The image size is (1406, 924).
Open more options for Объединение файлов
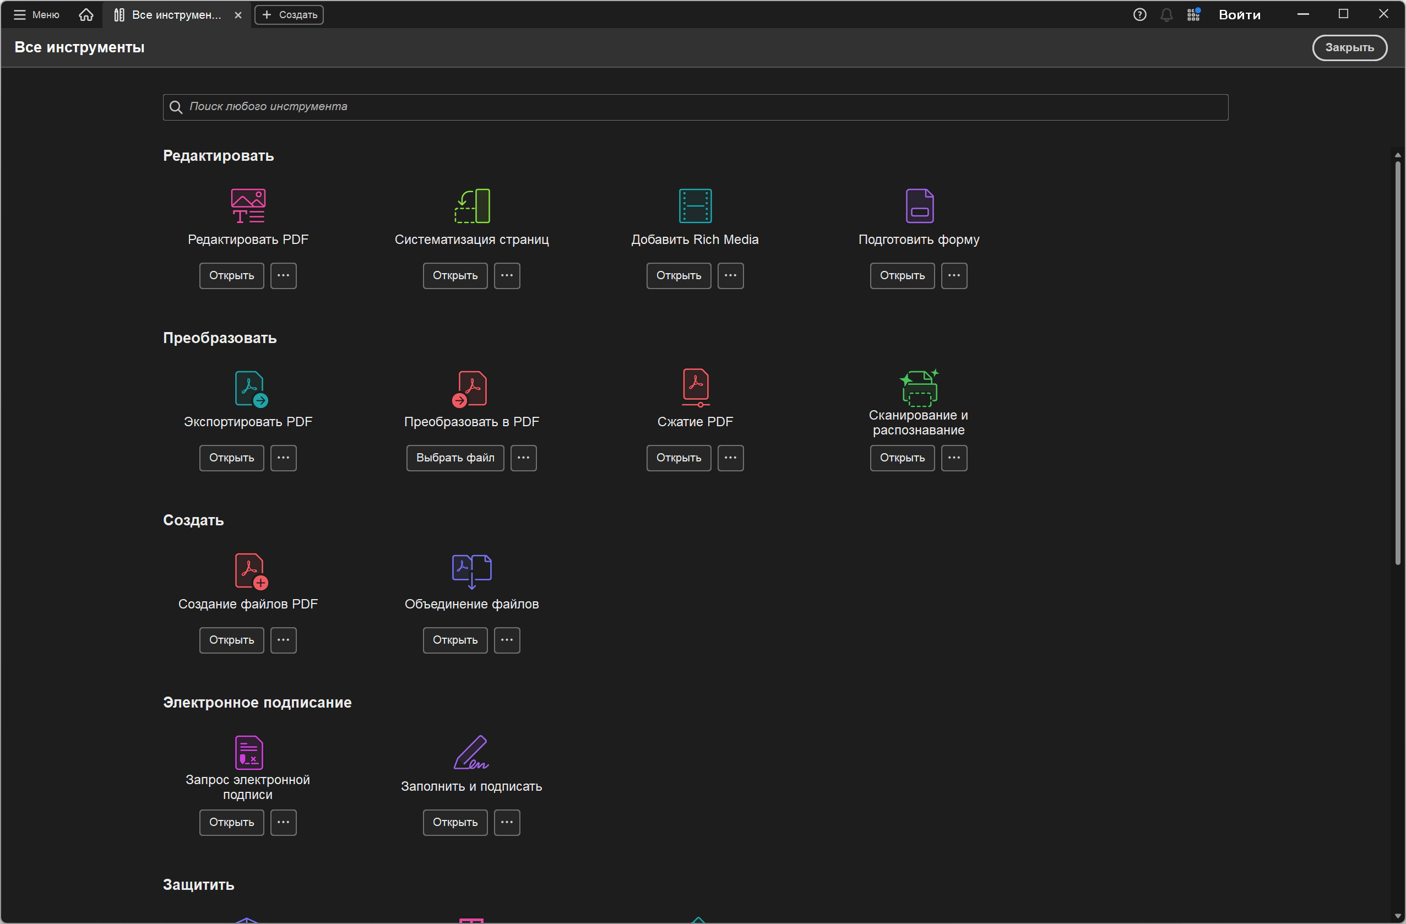507,640
